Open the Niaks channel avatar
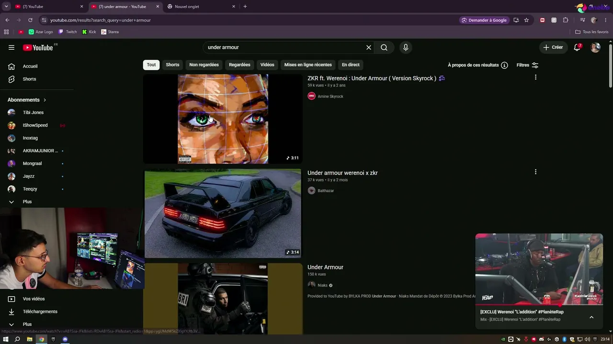613x344 pixels. pos(311,285)
